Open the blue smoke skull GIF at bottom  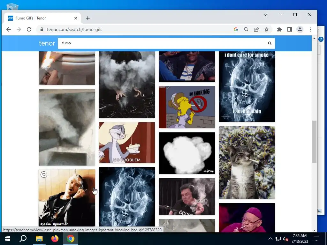127,197
